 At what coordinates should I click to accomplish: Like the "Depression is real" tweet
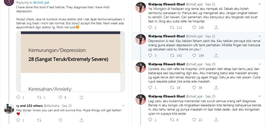[x=194, y=56]
